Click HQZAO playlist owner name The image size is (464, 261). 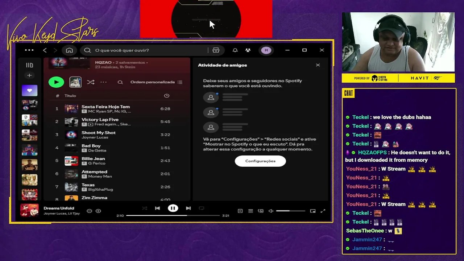[103, 62]
